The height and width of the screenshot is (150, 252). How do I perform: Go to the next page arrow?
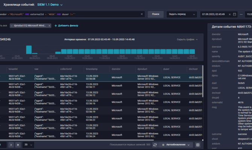(x=11, y=144)
